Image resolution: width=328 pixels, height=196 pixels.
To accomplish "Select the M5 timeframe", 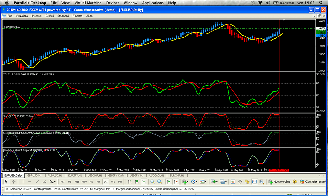I will point(70,182).
